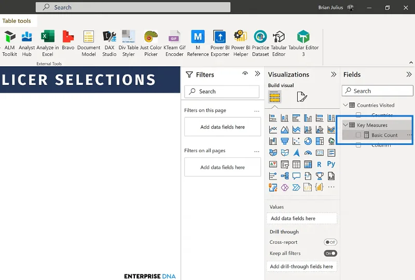Open Div Table Styler tool
Viewport: 415px width, 280px height.
coord(128,43)
